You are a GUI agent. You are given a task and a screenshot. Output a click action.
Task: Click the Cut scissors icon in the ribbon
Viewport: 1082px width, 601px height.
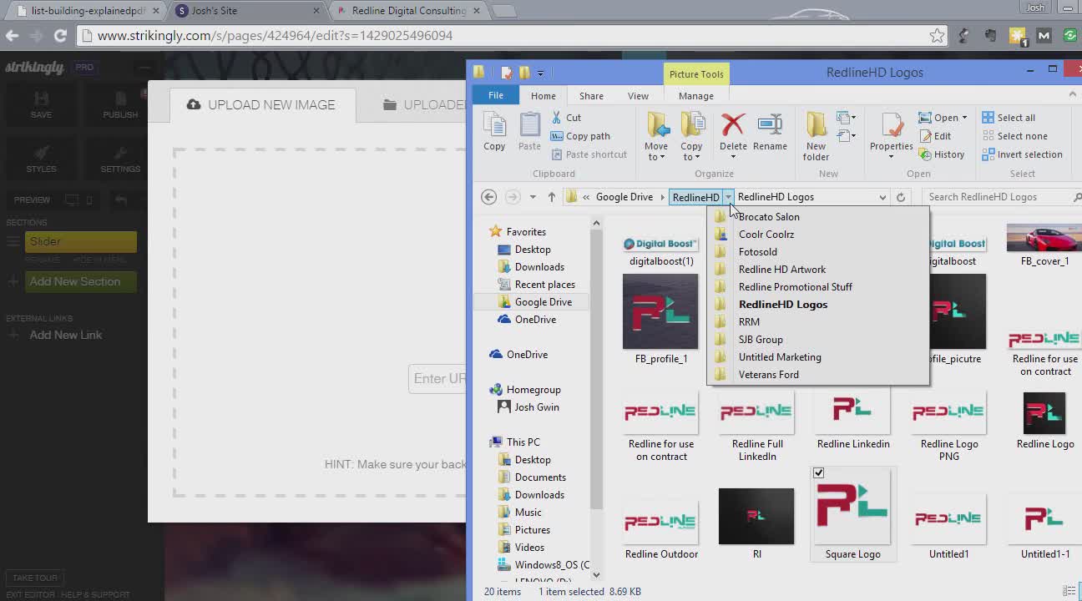(557, 118)
